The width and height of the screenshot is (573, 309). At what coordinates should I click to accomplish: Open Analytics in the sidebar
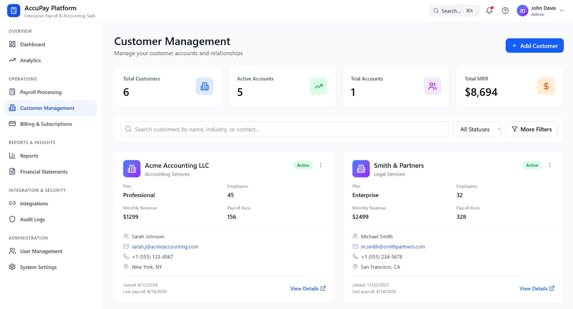[x=50, y=60]
